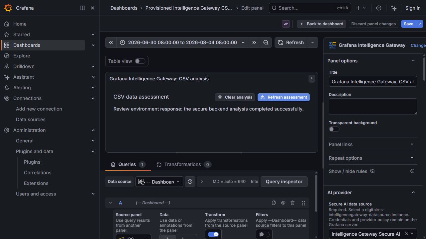The width and height of the screenshot is (426, 239).
Task: Switch to the Transformations tab
Action: tap(184, 164)
